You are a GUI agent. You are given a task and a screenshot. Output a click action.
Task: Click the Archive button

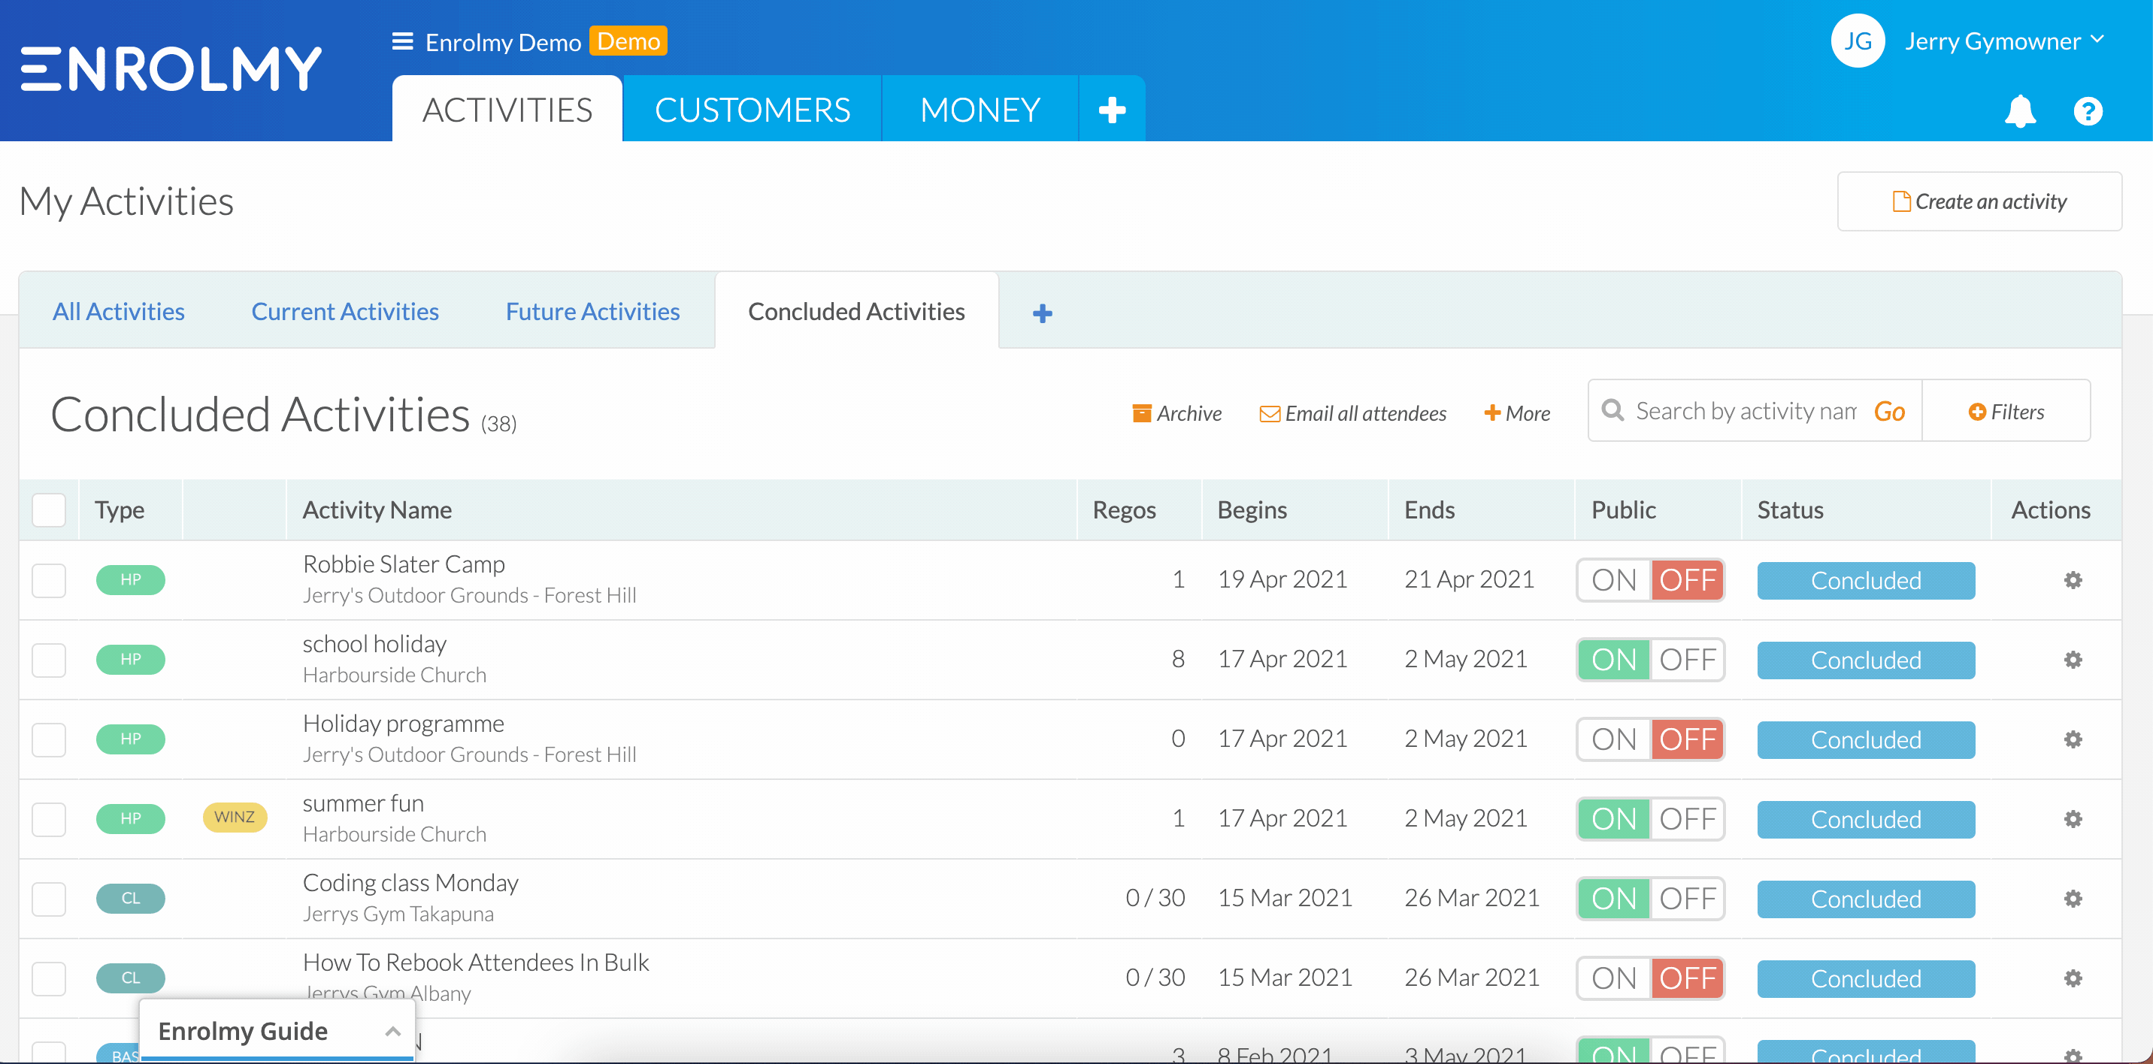coord(1176,413)
